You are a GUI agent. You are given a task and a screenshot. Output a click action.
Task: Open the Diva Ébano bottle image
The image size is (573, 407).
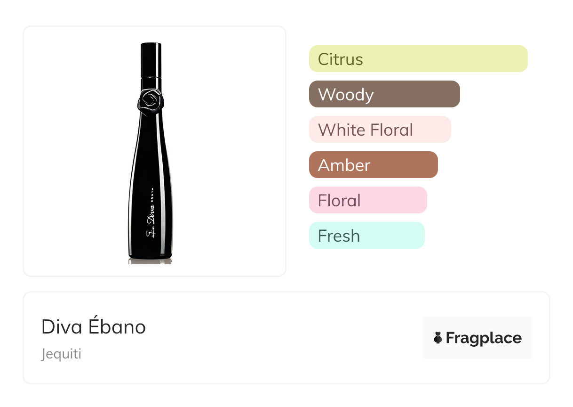point(151,155)
